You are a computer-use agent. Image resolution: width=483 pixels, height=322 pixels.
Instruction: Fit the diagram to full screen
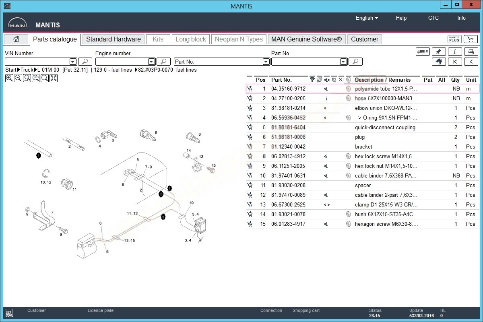[54, 78]
